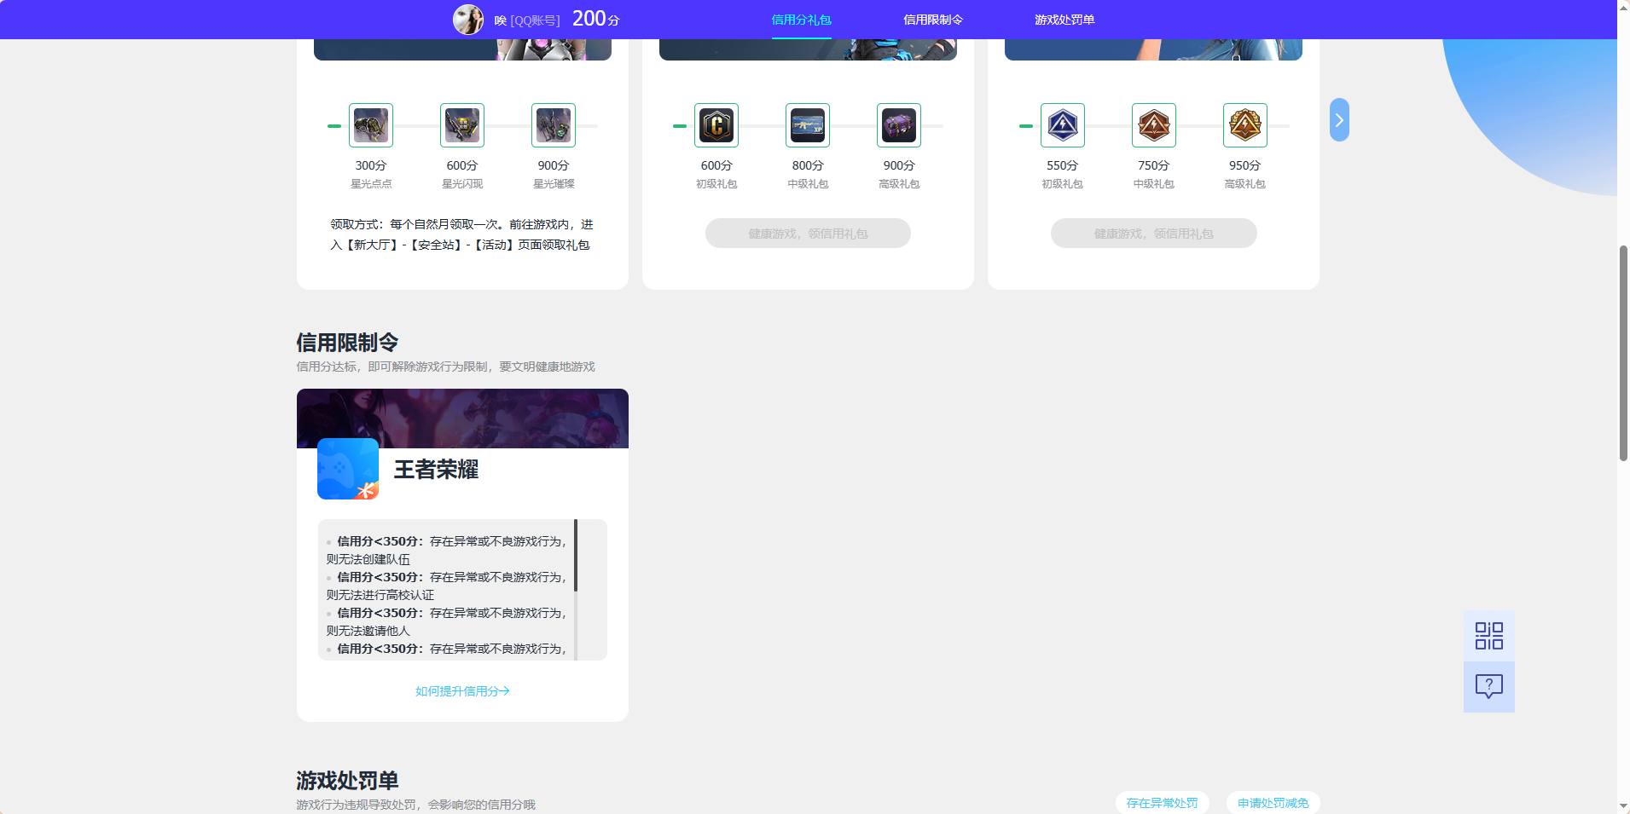Click the 750分 中级礼包 badge icon

tap(1154, 125)
